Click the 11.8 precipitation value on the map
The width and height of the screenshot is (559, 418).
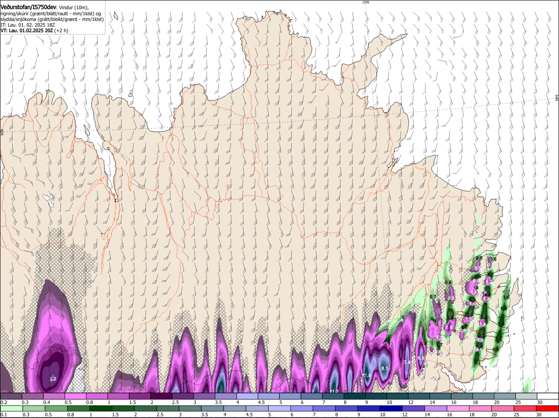[x=367, y=376]
